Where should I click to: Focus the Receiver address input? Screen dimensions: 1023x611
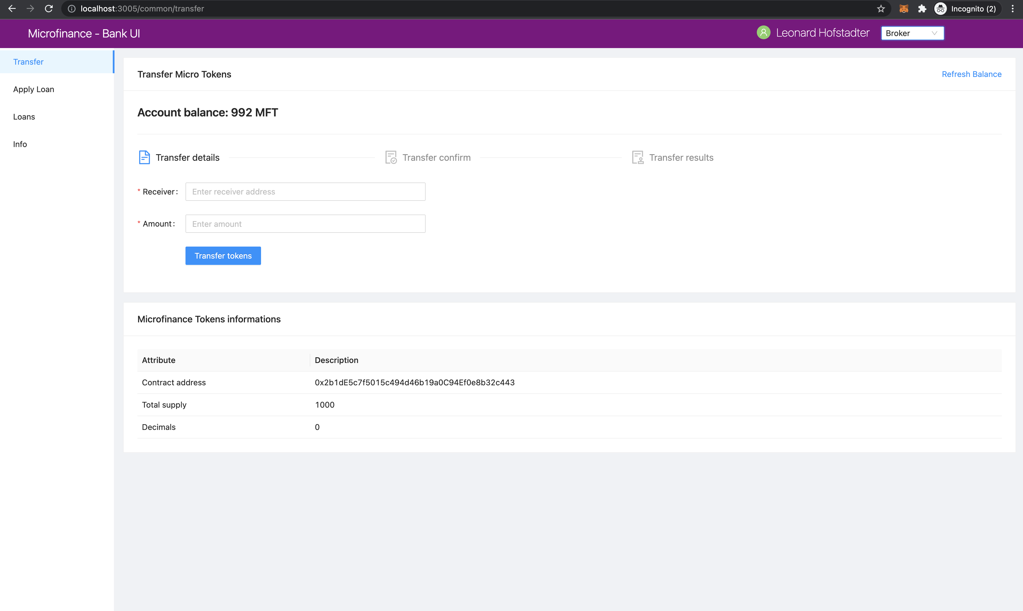tap(305, 191)
